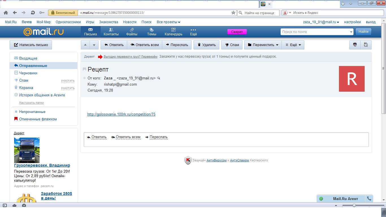Expand the Все проекты dropdown
This screenshot has height=217, width=386.
coord(168,22)
